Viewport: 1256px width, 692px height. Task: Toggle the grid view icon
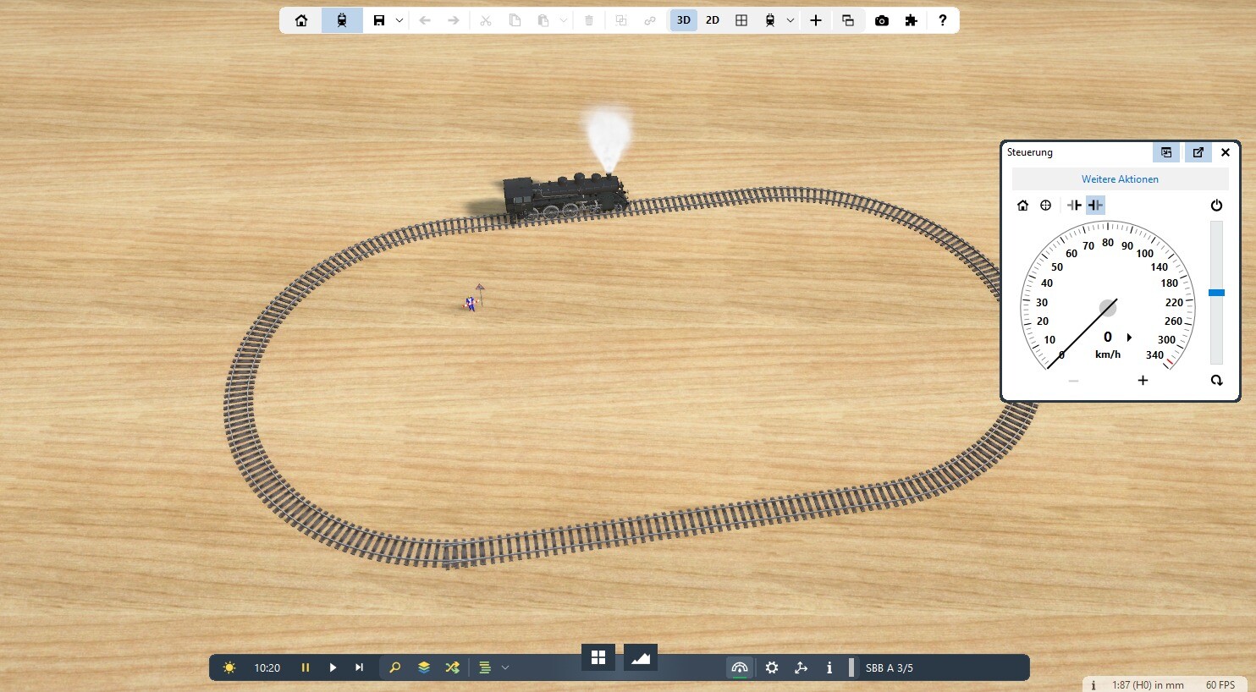coord(741,20)
